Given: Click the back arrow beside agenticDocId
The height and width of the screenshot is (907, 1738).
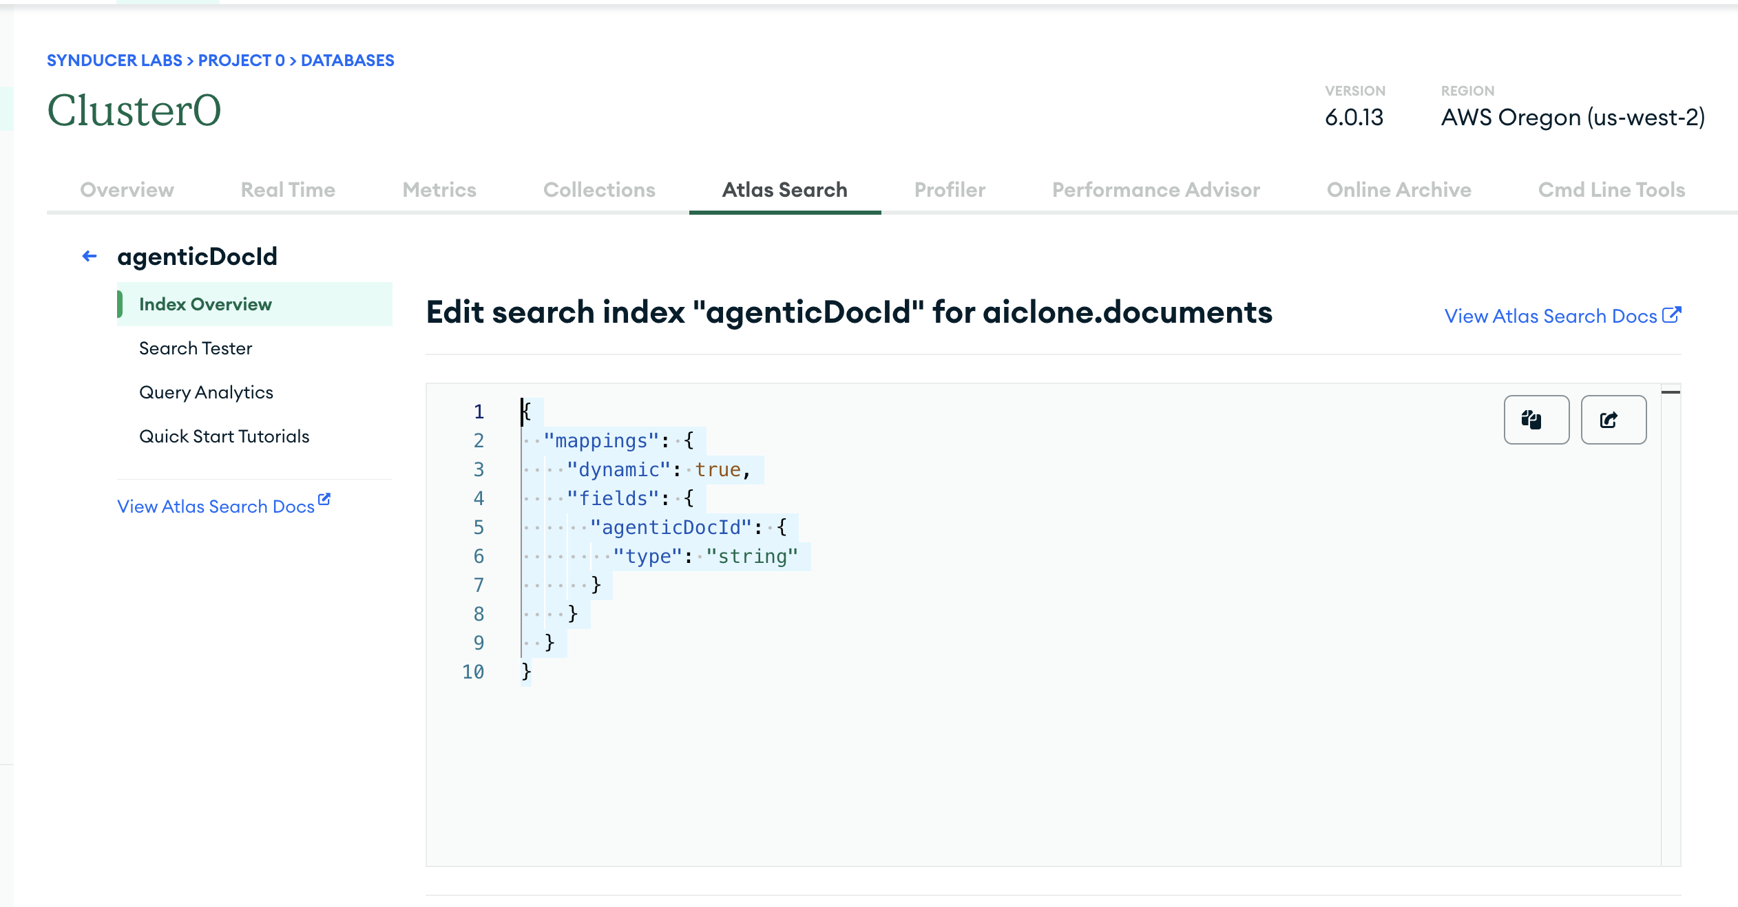Looking at the screenshot, I should (x=90, y=257).
